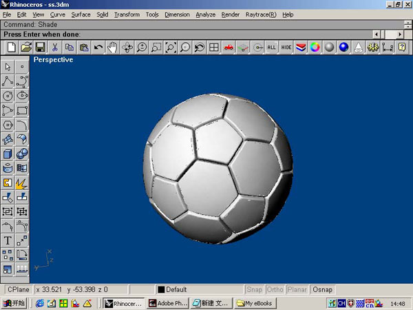Open the Surface menu
The width and height of the screenshot is (413, 310).
[81, 14]
